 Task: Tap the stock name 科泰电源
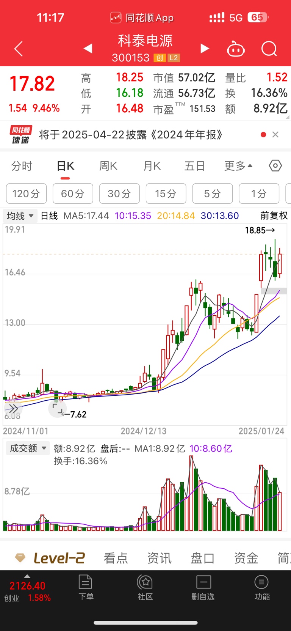coord(145,41)
